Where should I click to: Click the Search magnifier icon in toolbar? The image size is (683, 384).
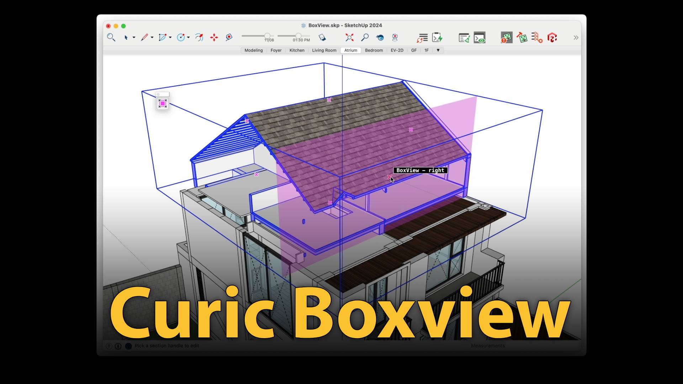[111, 37]
